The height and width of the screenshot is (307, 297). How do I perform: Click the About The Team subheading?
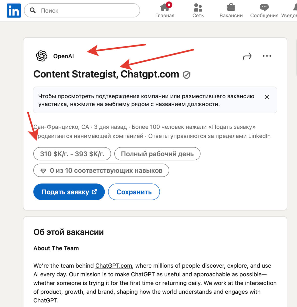pyautogui.click(x=56, y=248)
